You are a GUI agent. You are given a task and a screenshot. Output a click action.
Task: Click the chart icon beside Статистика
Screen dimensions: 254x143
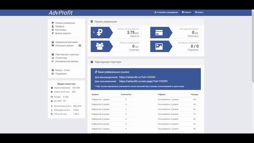(53, 58)
